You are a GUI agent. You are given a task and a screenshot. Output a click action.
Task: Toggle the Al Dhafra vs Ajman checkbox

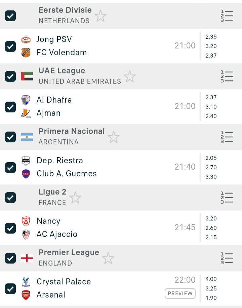[10, 107]
